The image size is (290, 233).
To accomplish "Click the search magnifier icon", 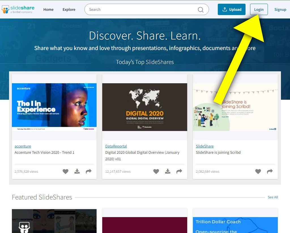I will coord(201,9).
